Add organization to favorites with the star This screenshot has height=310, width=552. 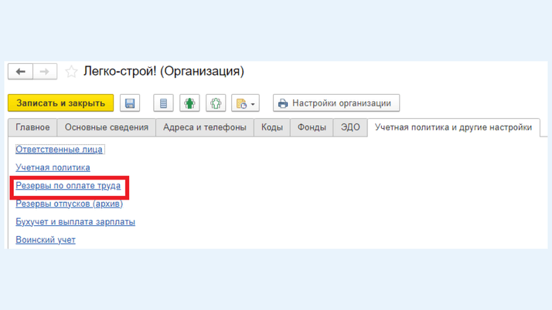click(x=71, y=72)
